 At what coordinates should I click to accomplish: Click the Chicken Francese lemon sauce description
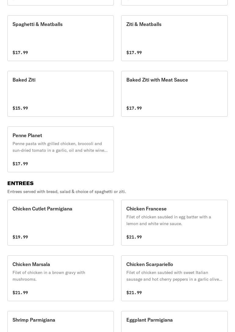pyautogui.click(x=169, y=220)
